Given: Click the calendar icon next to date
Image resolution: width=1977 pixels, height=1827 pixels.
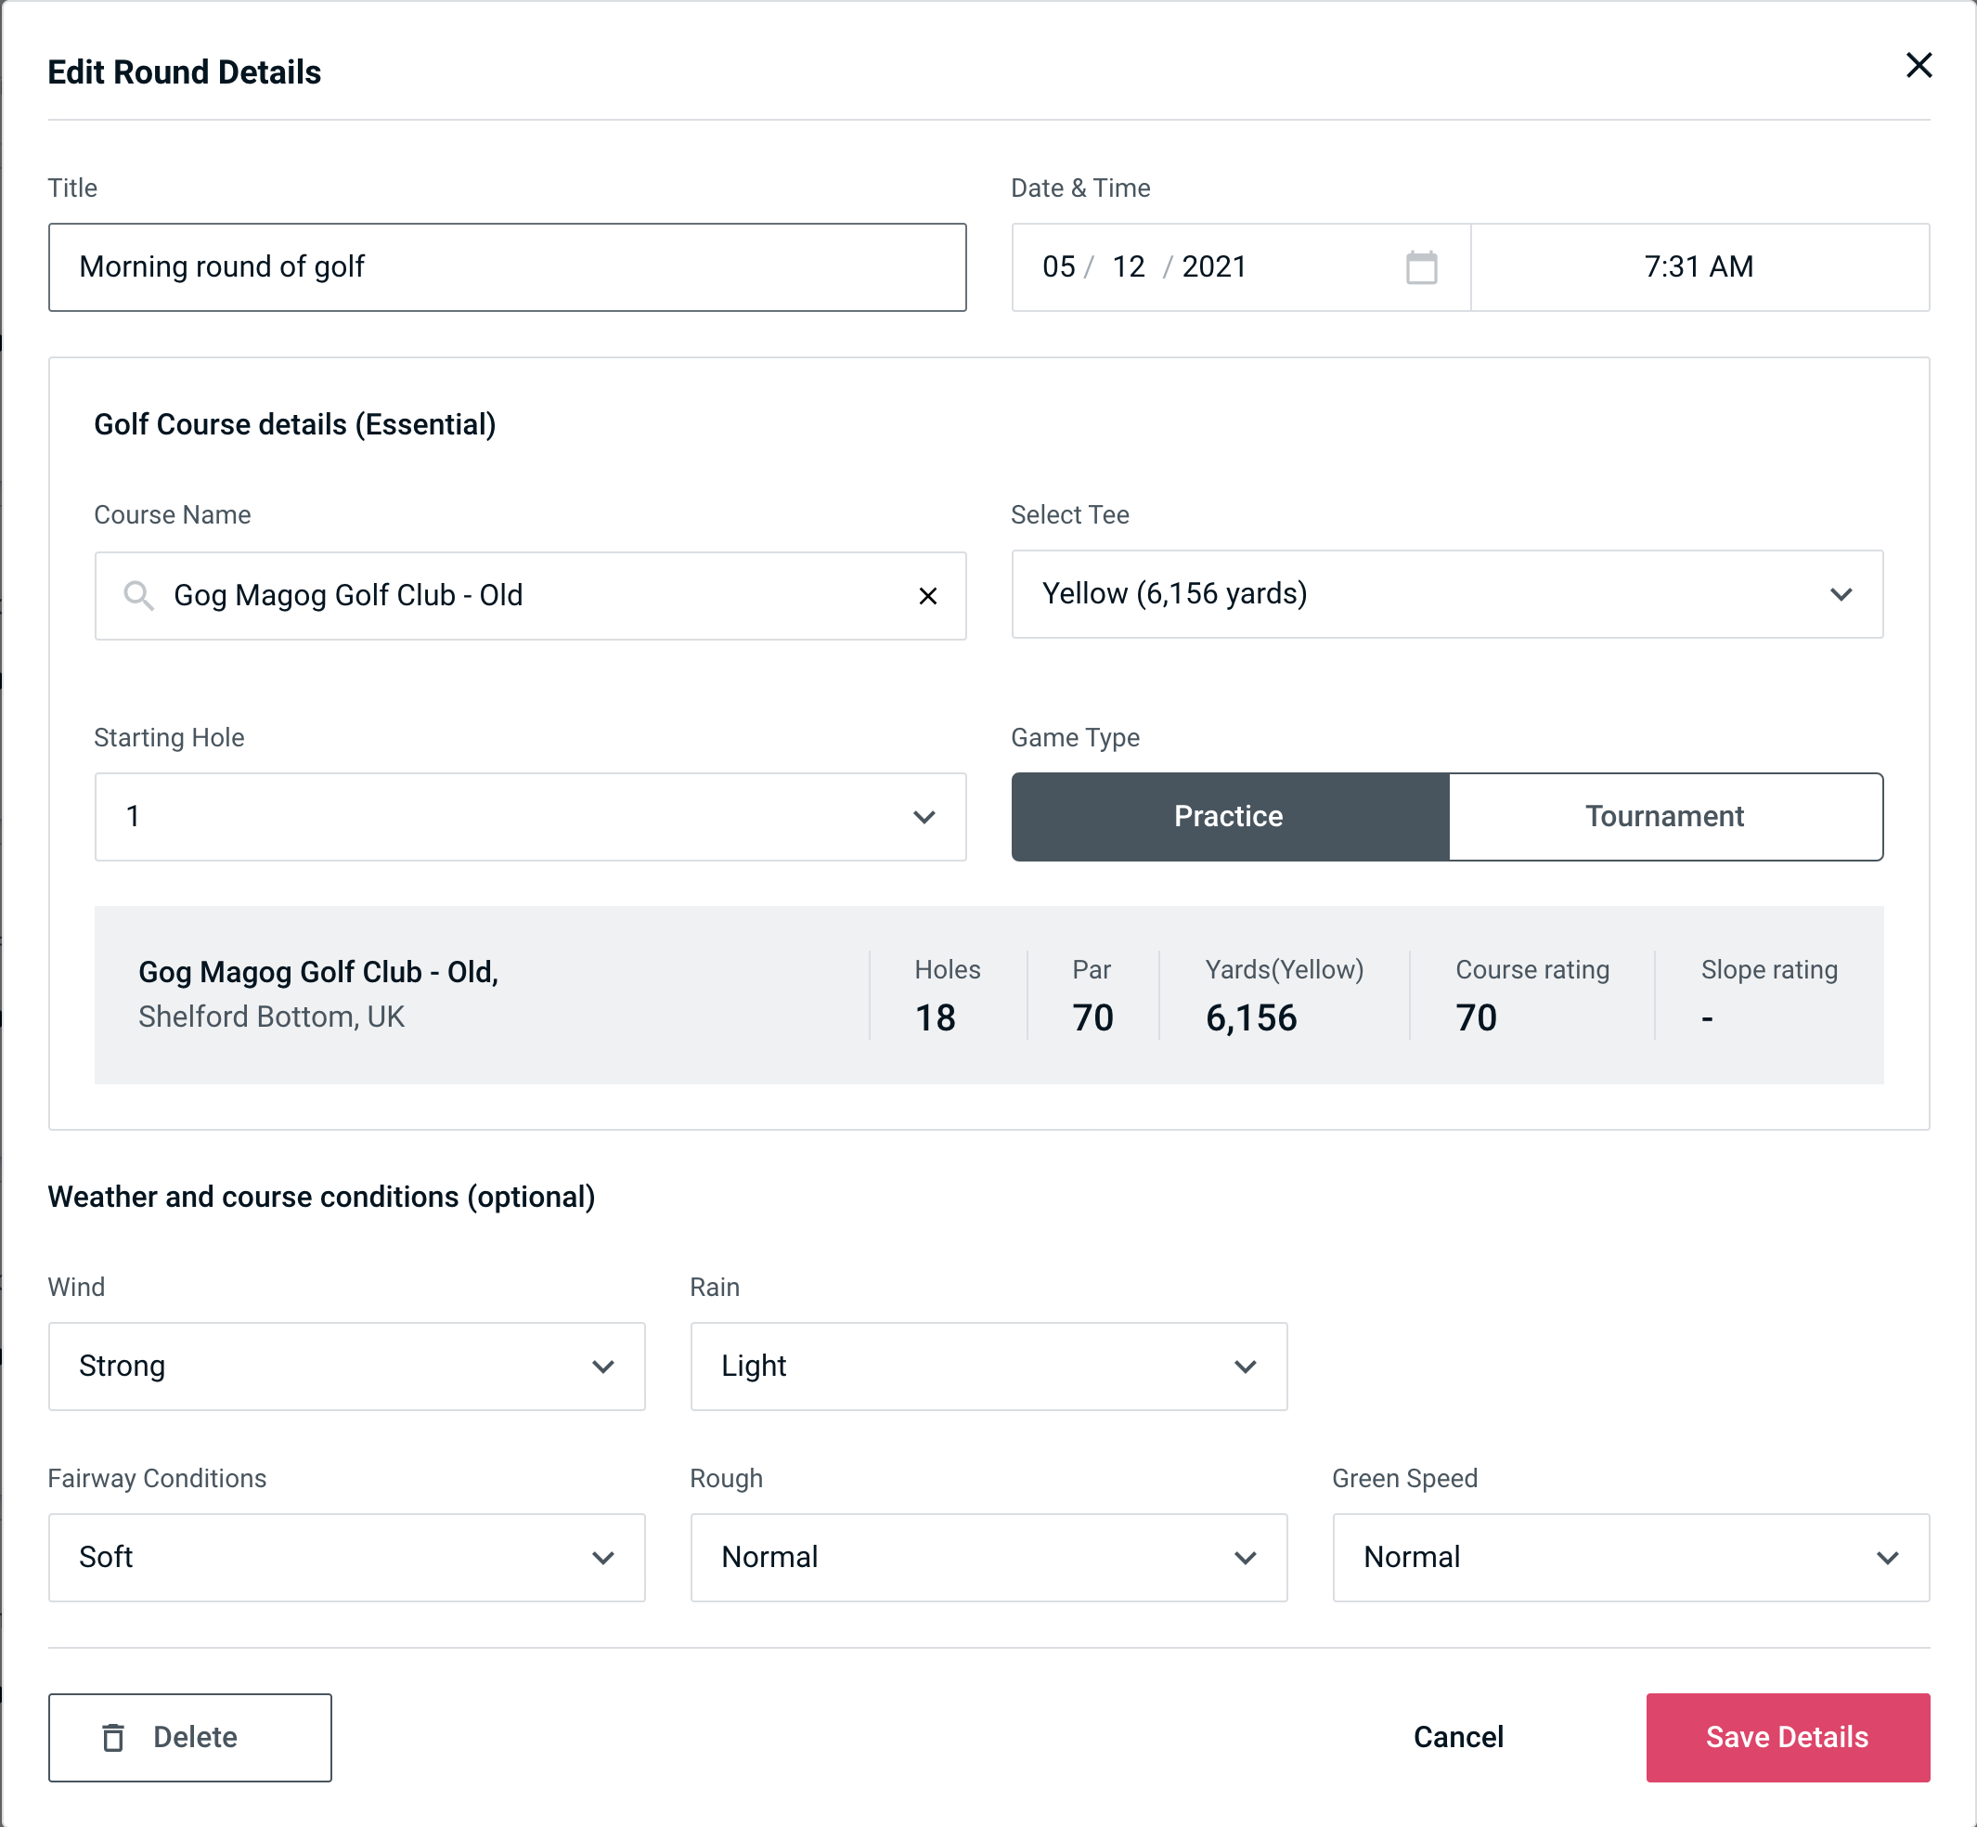Looking at the screenshot, I should point(1419,267).
